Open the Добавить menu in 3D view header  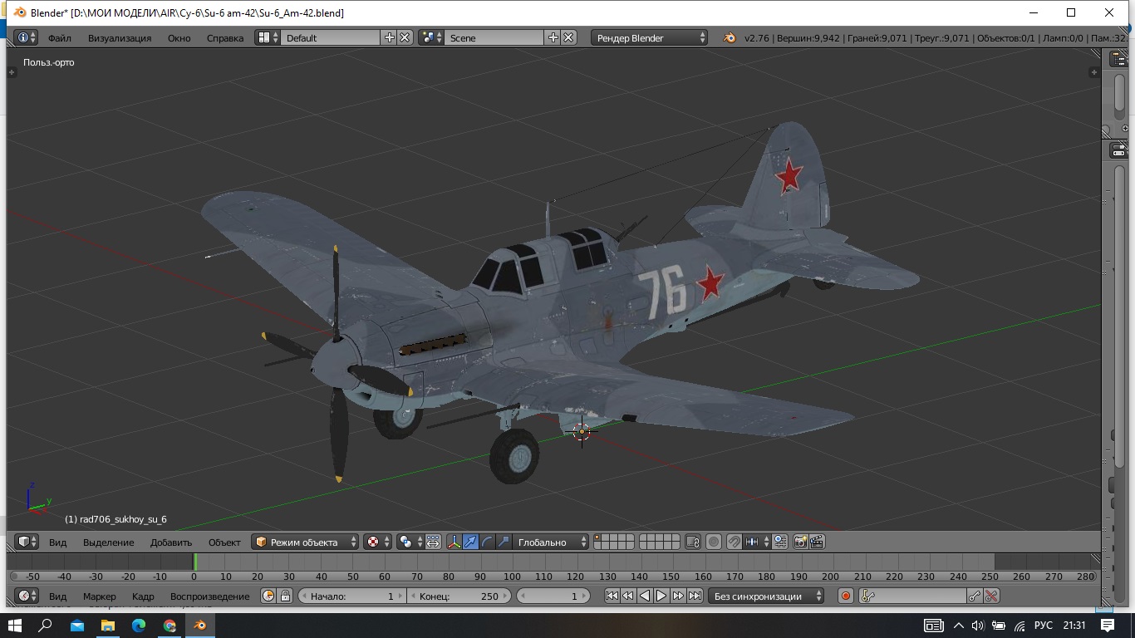171,542
